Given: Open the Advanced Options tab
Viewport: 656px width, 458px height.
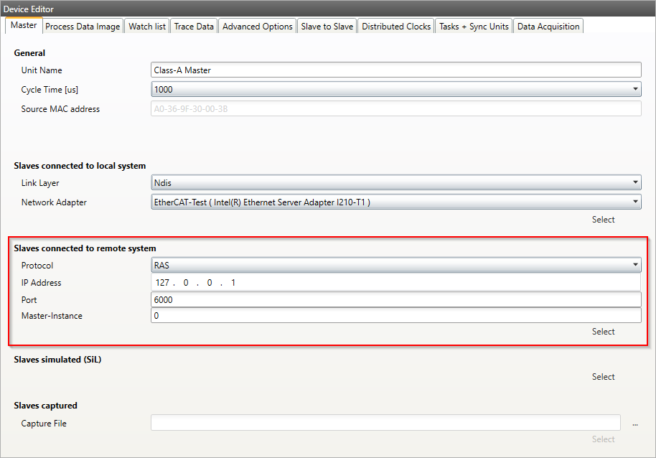Looking at the screenshot, I should pyautogui.click(x=258, y=27).
